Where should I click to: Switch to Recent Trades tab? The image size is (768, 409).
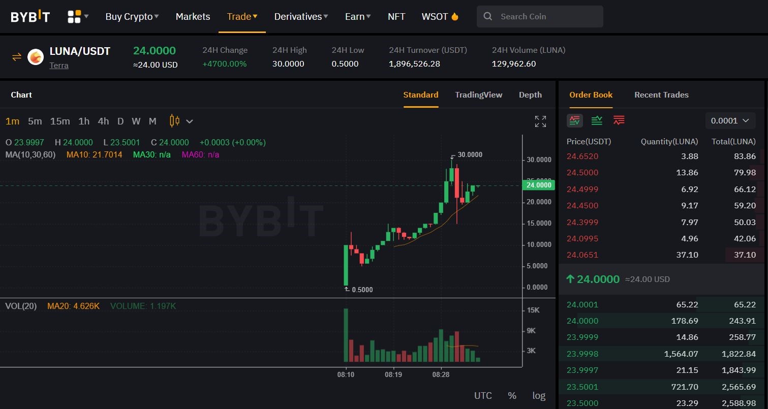coord(661,95)
